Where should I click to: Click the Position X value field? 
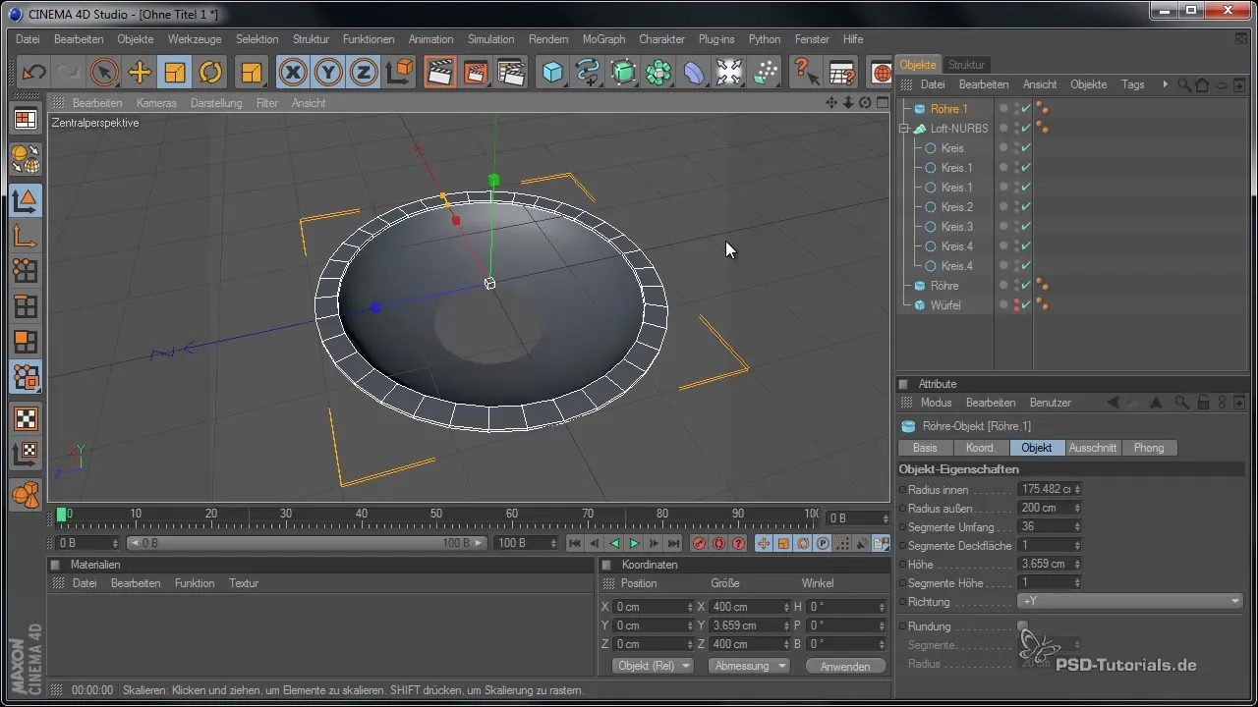[x=655, y=607]
